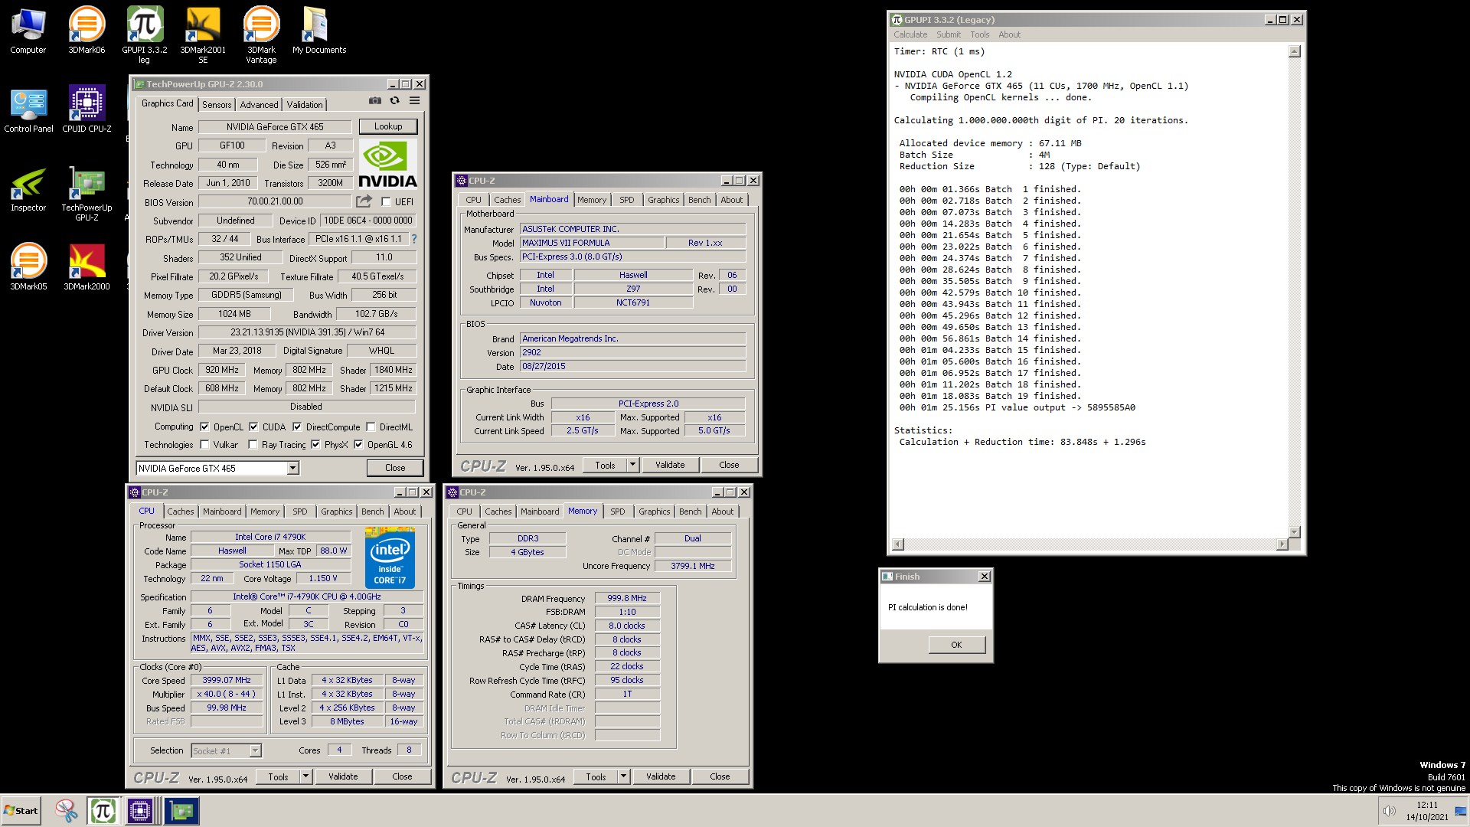Switch to GPUPI taskbar button
Image resolution: width=1470 pixels, height=827 pixels.
[103, 811]
